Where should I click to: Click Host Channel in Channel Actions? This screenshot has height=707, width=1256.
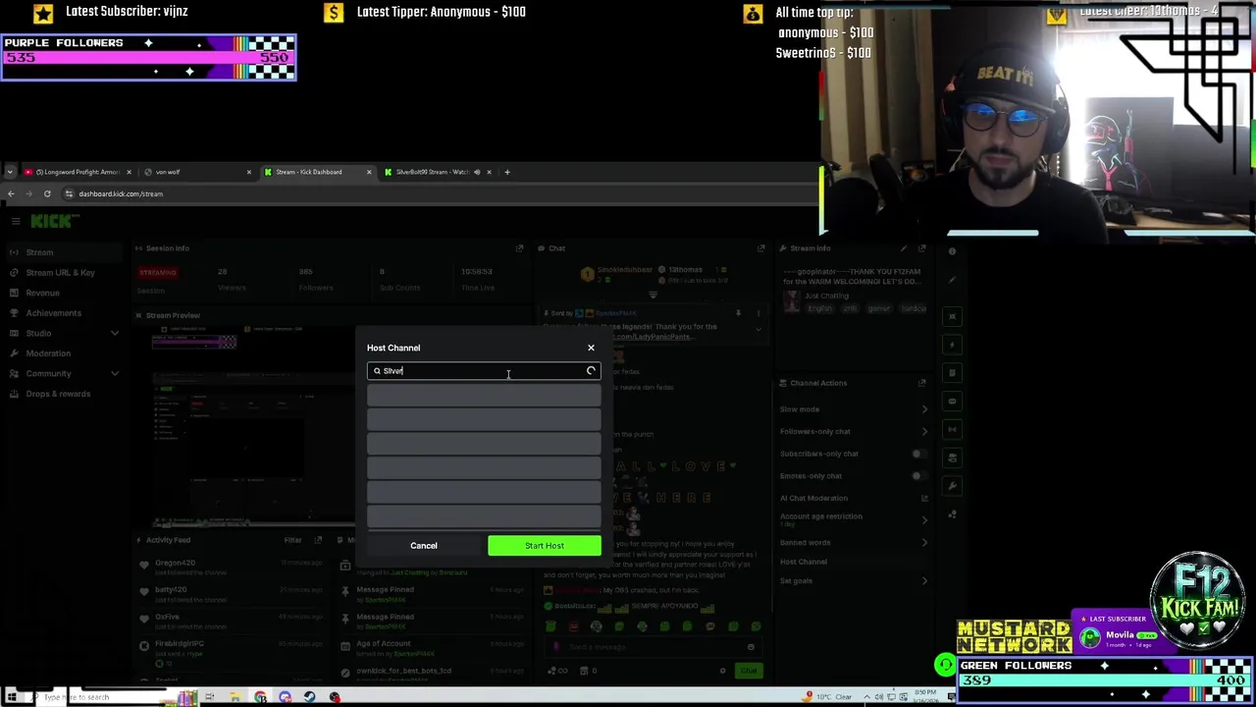click(x=803, y=562)
